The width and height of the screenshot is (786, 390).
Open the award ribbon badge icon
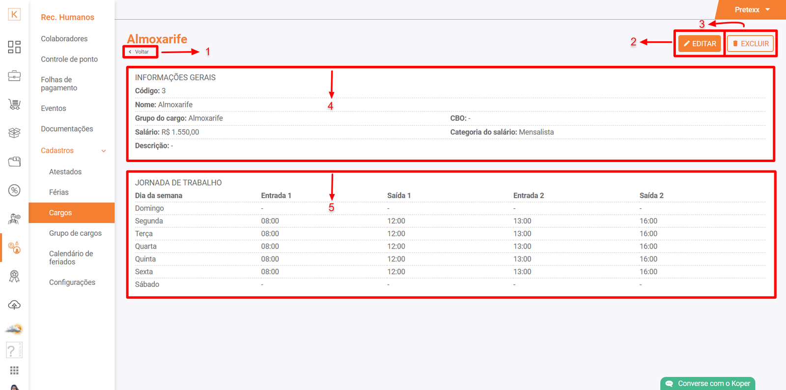click(x=14, y=277)
